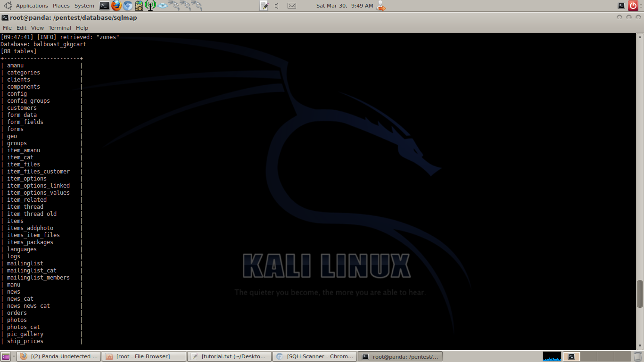Click the "form_data" table name
This screenshot has height=362, width=644.
pyautogui.click(x=22, y=115)
